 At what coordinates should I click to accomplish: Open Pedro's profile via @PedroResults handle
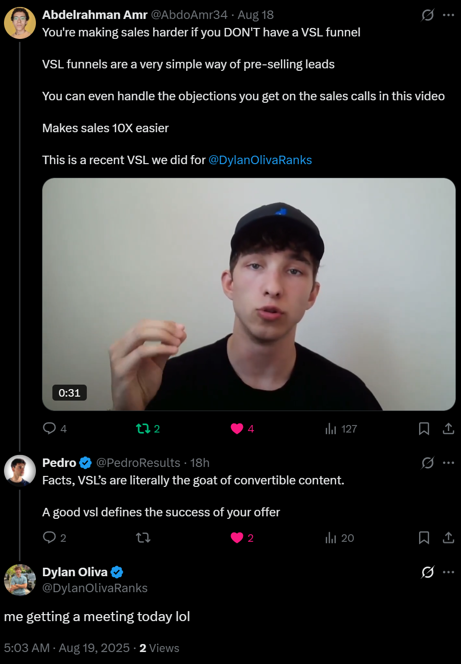coord(138,463)
